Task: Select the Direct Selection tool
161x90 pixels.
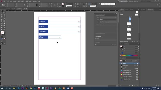Action: click(x=4, y=11)
